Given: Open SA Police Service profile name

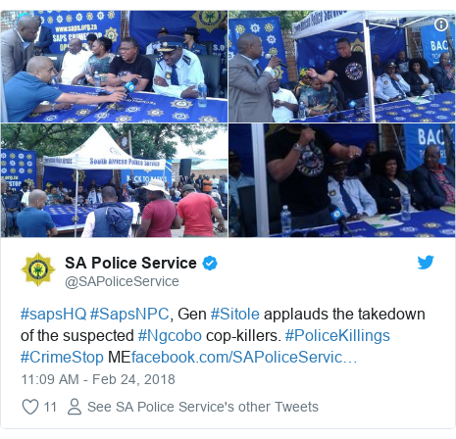Looking at the screenshot, I should pyautogui.click(x=130, y=263).
